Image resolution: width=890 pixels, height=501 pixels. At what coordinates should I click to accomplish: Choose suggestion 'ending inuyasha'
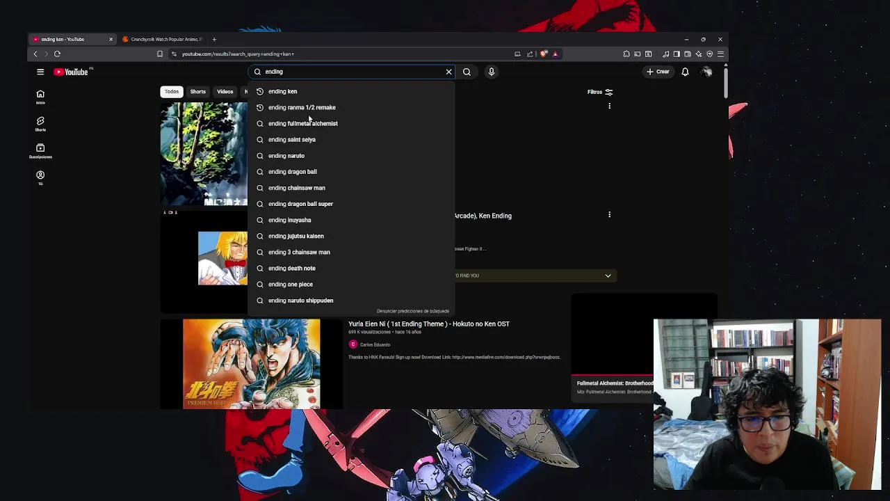click(x=351, y=220)
